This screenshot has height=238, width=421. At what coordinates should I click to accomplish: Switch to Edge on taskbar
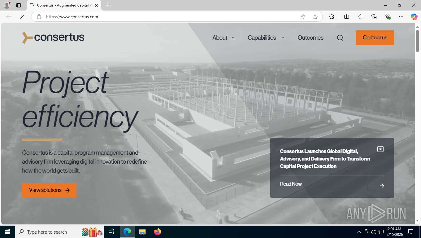coord(127,232)
